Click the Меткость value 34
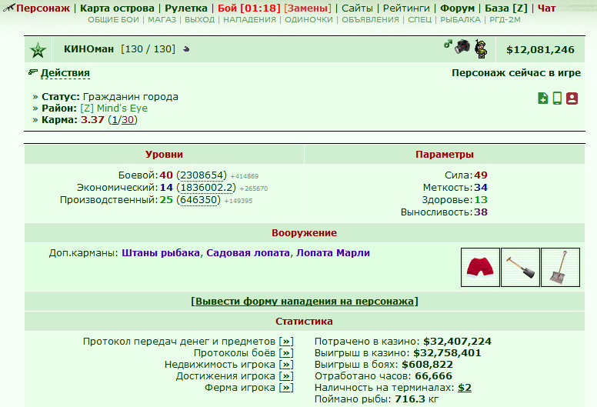 (x=481, y=187)
